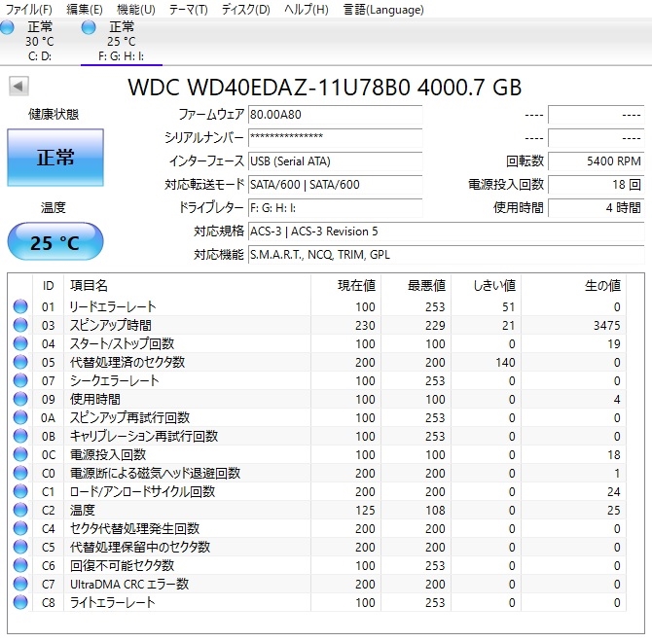Click the features field S.M.A.R.T., NCQ, TRIM, GPL
Viewport: 652px width, 642px height.
[x=446, y=255]
